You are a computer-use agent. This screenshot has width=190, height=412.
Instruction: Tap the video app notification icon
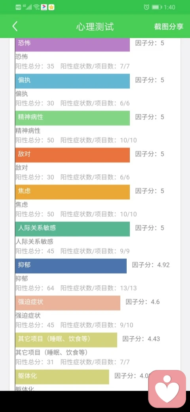coord(44,7)
